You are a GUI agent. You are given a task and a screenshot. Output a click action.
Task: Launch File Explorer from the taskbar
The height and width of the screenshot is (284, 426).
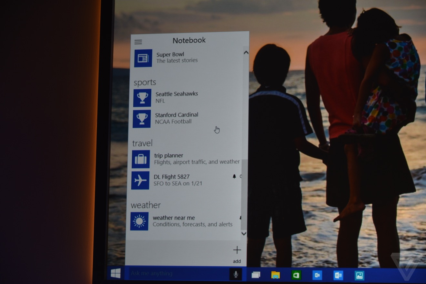(275, 275)
